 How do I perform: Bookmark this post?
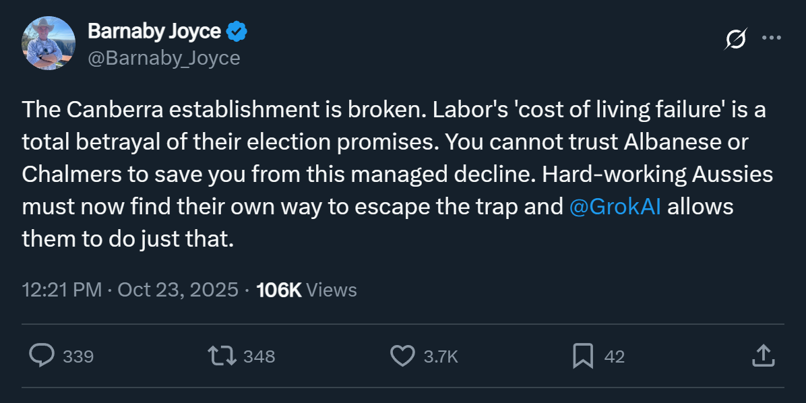[583, 356]
